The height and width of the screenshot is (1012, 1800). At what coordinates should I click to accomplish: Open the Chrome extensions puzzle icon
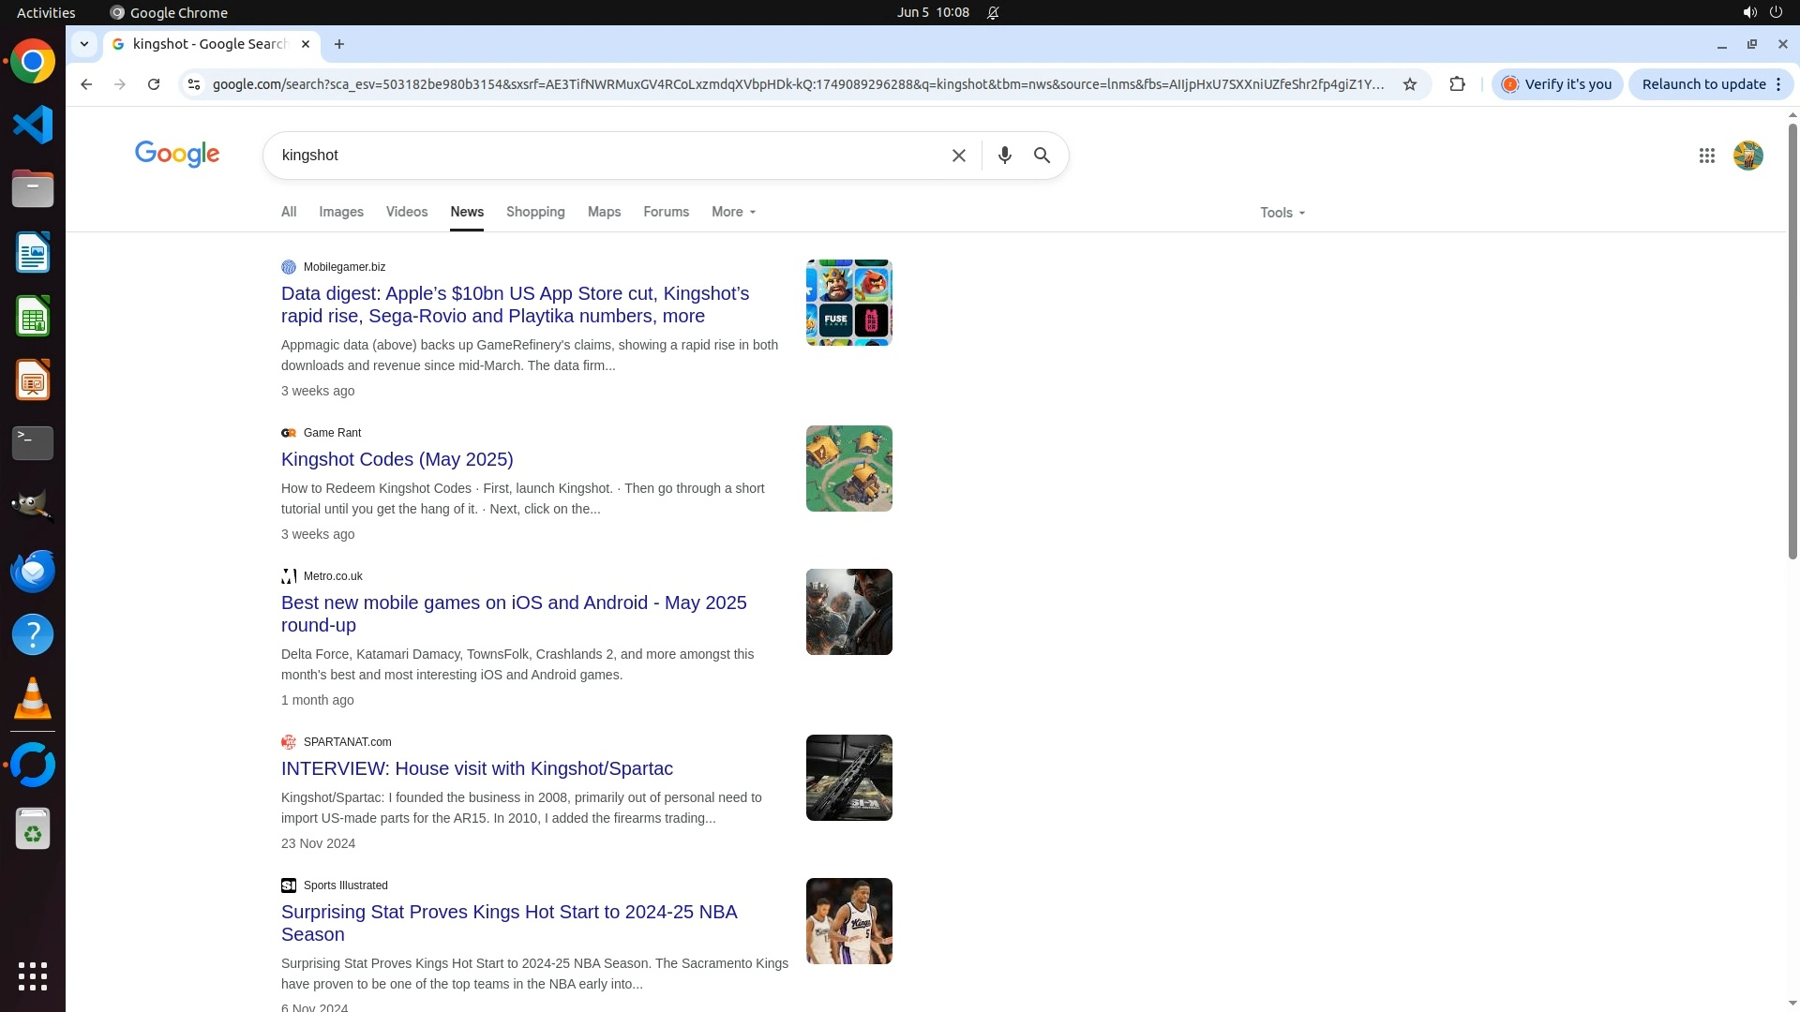pyautogui.click(x=1457, y=84)
